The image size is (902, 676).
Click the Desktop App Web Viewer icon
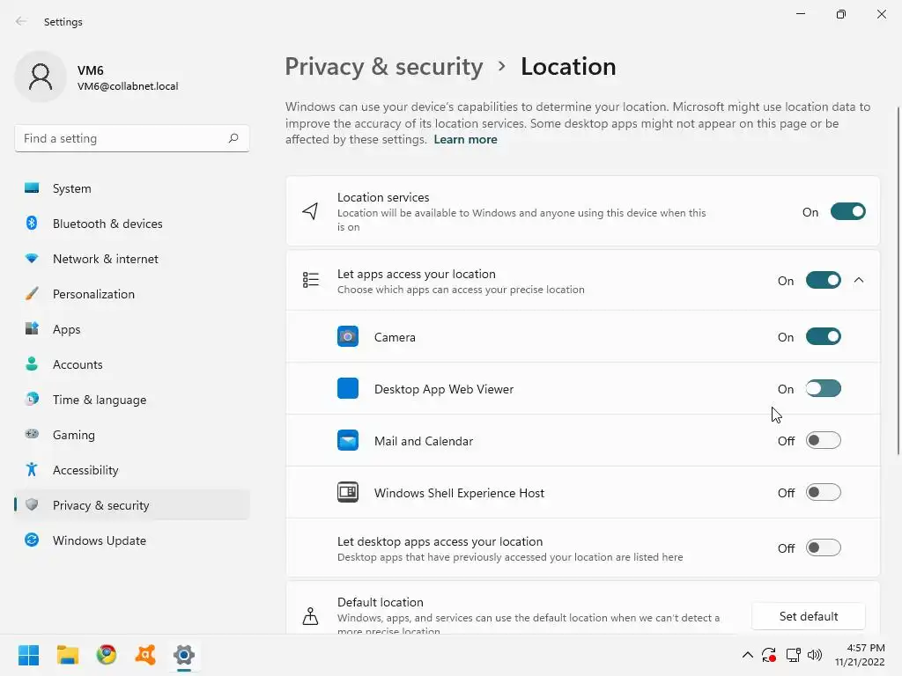click(348, 389)
